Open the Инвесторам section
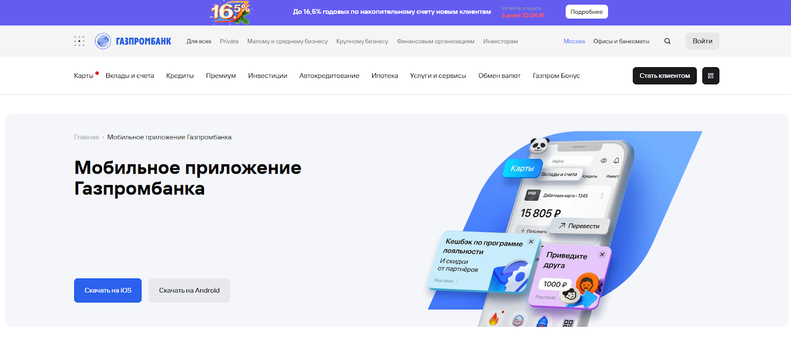The height and width of the screenshot is (345, 791). (500, 41)
